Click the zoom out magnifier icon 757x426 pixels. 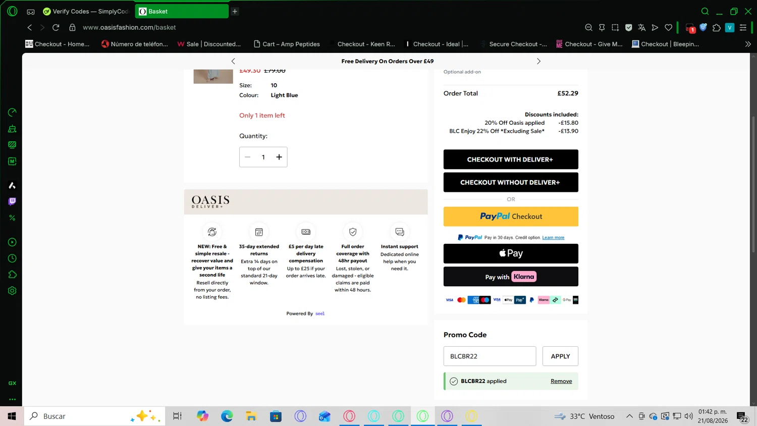[588, 28]
